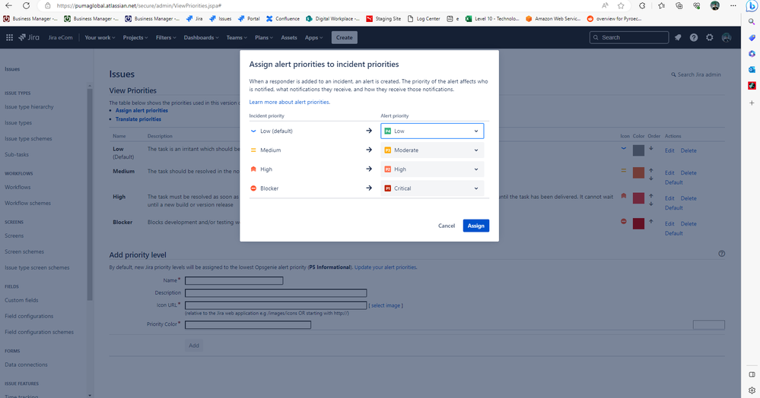Open Custom fields in admin sidebar
760x398 pixels.
pyautogui.click(x=21, y=300)
